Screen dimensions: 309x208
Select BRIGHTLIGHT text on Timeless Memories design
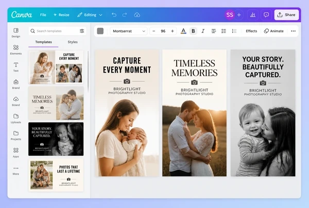tap(194, 90)
